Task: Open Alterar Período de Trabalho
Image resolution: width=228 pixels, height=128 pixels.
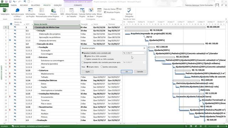Action: 71,13
